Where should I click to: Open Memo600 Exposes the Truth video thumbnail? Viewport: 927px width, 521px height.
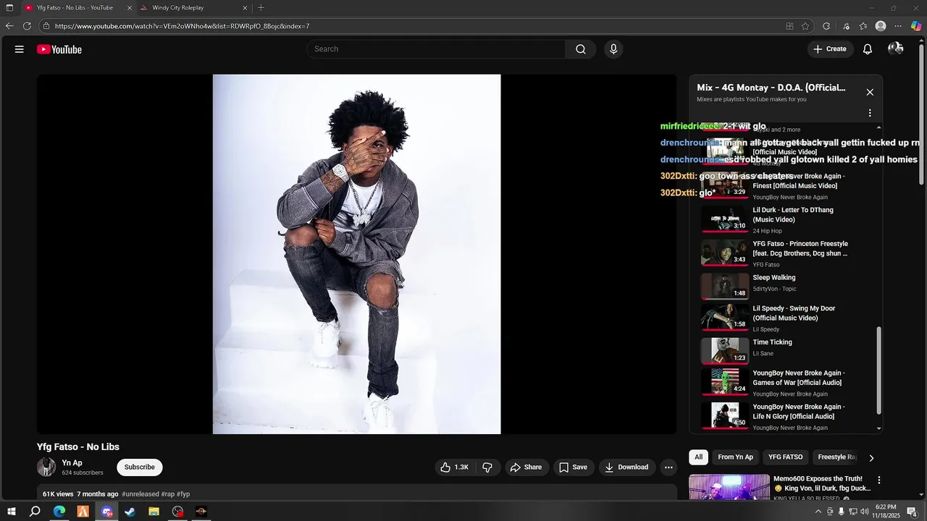click(x=729, y=487)
